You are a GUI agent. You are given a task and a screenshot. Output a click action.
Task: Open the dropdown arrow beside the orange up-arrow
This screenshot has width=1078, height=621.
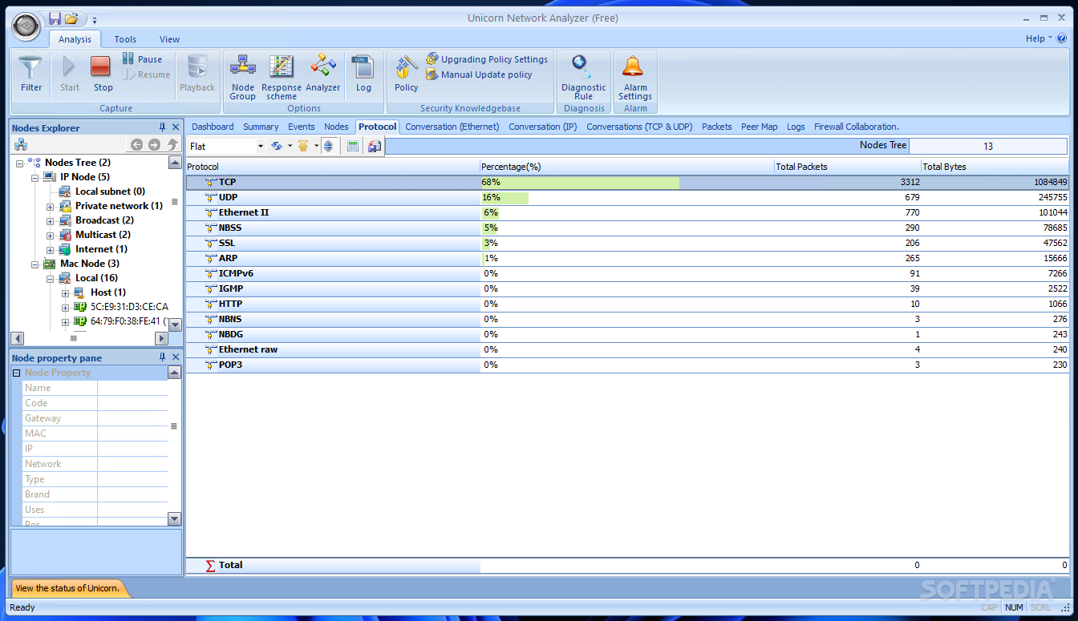316,147
